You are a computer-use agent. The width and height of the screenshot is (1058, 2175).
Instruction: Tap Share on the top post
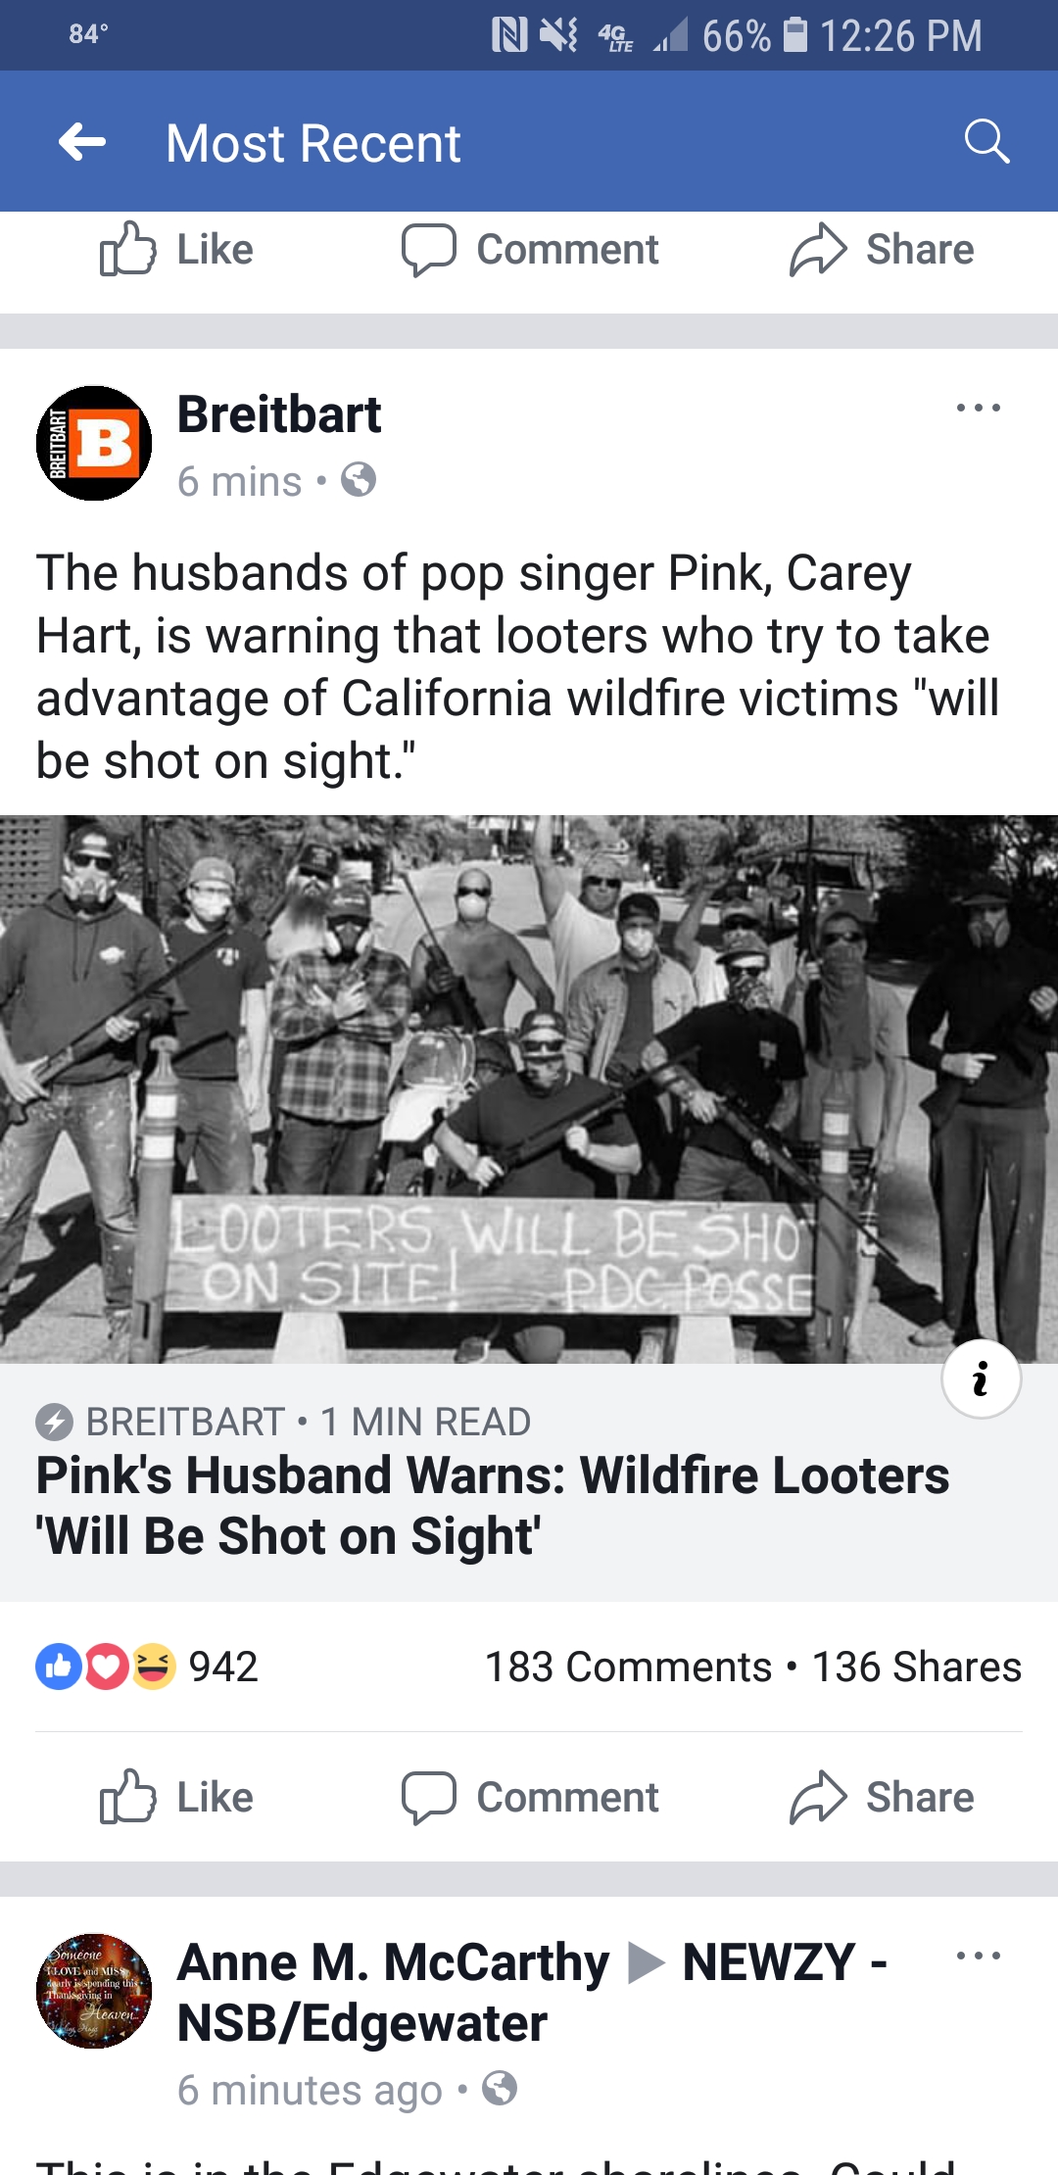tap(882, 249)
